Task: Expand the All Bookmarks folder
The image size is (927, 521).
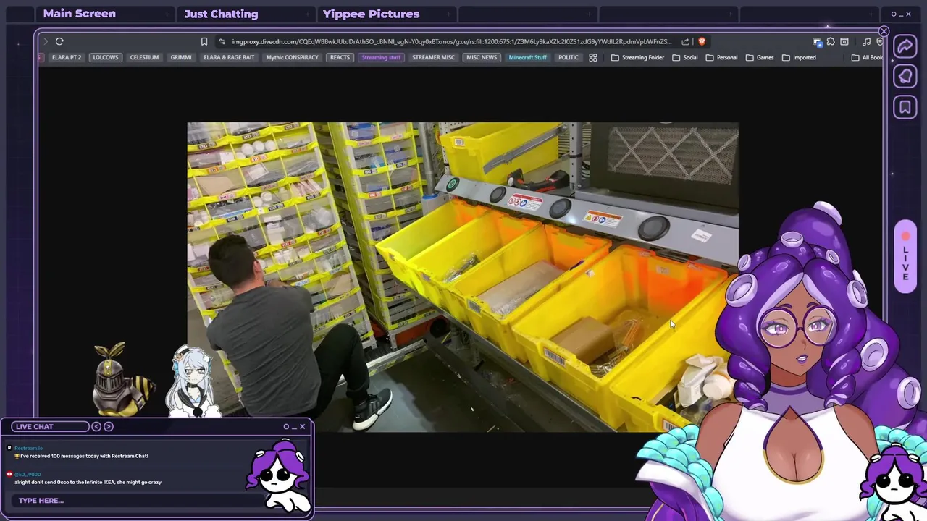Action: click(867, 57)
